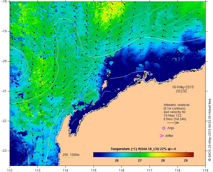Click the longitude label 119
This screenshot has width=213, height=172.
pos(206,170)
